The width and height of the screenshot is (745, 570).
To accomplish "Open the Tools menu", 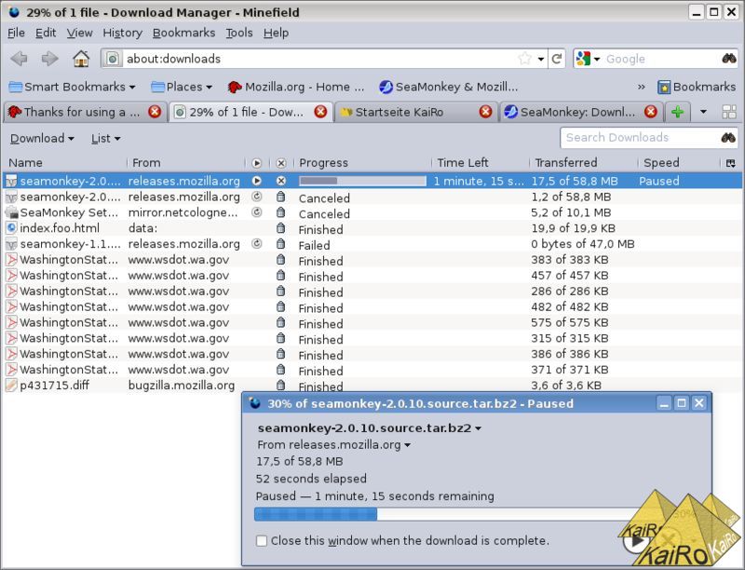I will pyautogui.click(x=239, y=33).
